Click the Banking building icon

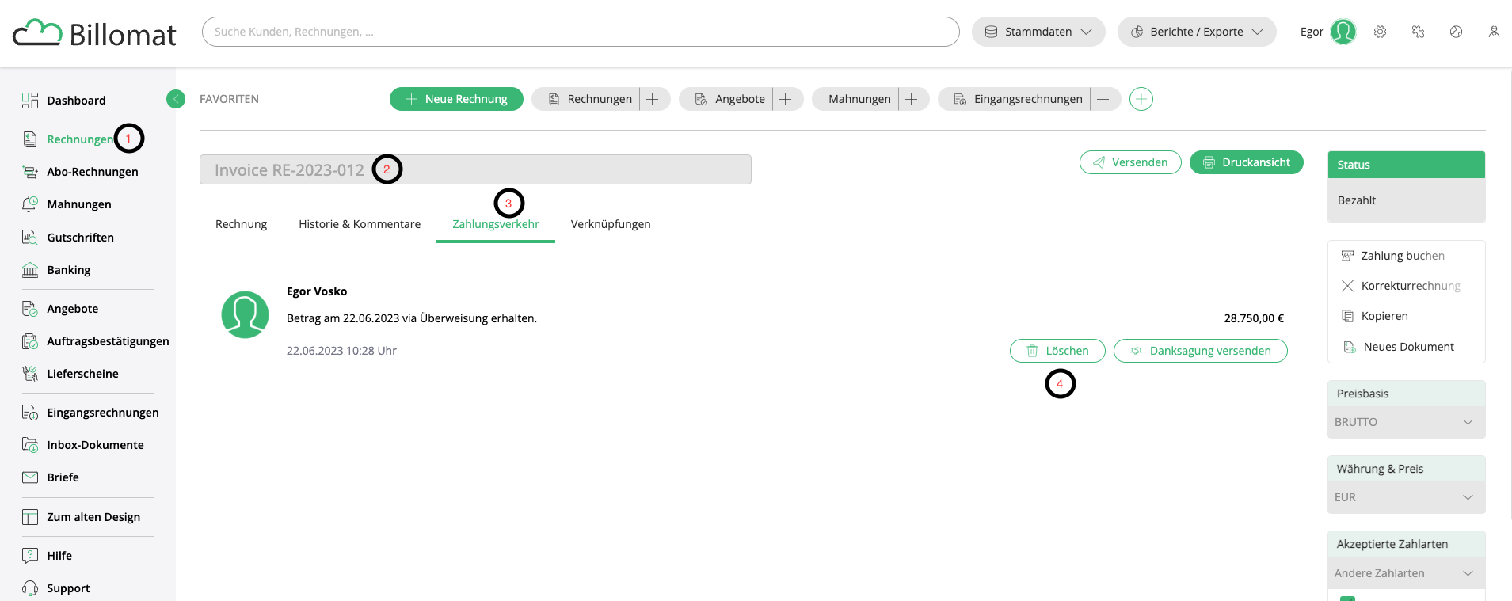[x=30, y=270]
